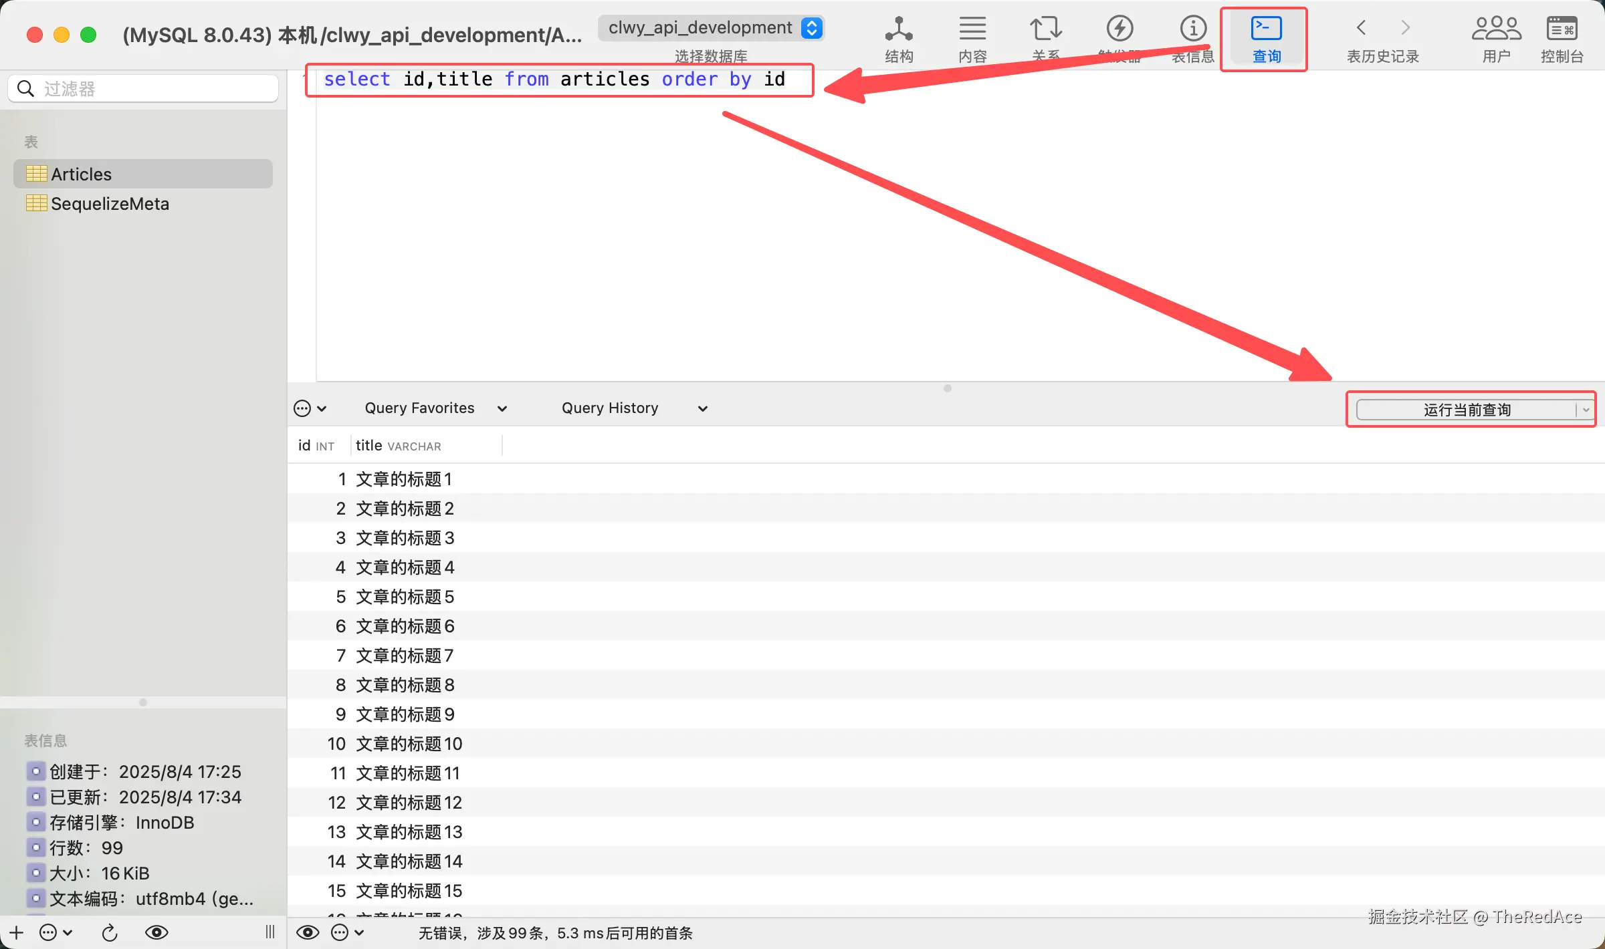Toggle the result pane eye icon

tap(308, 932)
